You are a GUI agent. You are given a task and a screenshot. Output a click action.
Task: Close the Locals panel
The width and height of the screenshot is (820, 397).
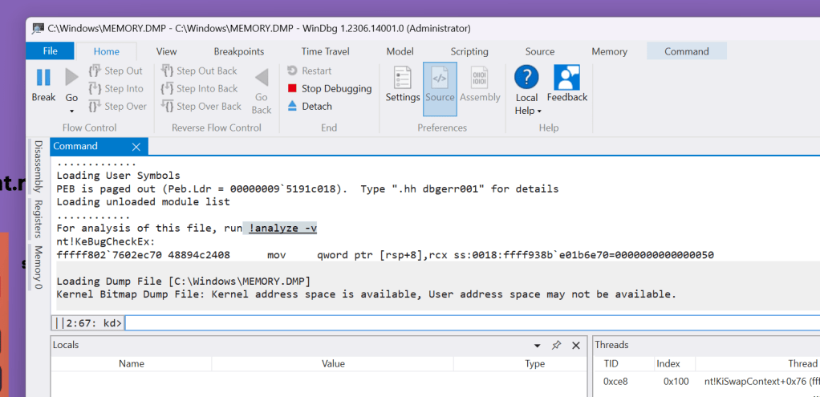[x=576, y=345]
